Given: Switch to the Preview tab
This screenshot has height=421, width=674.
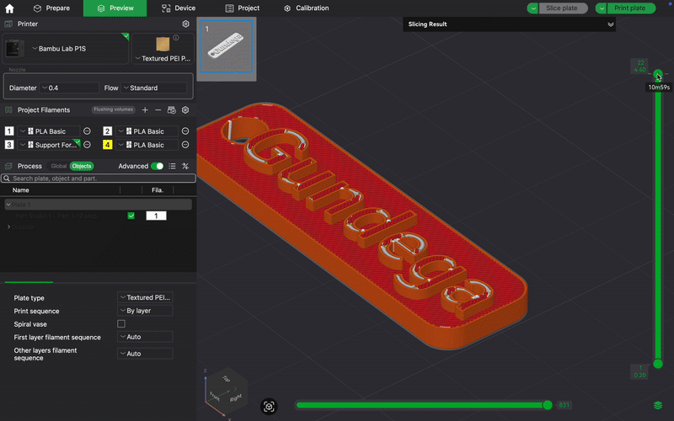Looking at the screenshot, I should (x=115, y=8).
